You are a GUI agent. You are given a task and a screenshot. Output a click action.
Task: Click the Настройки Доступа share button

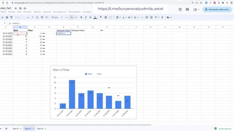click(217, 9)
